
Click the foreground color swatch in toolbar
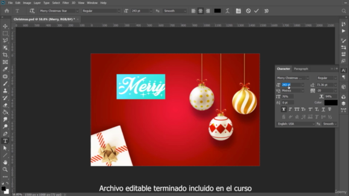(3, 189)
